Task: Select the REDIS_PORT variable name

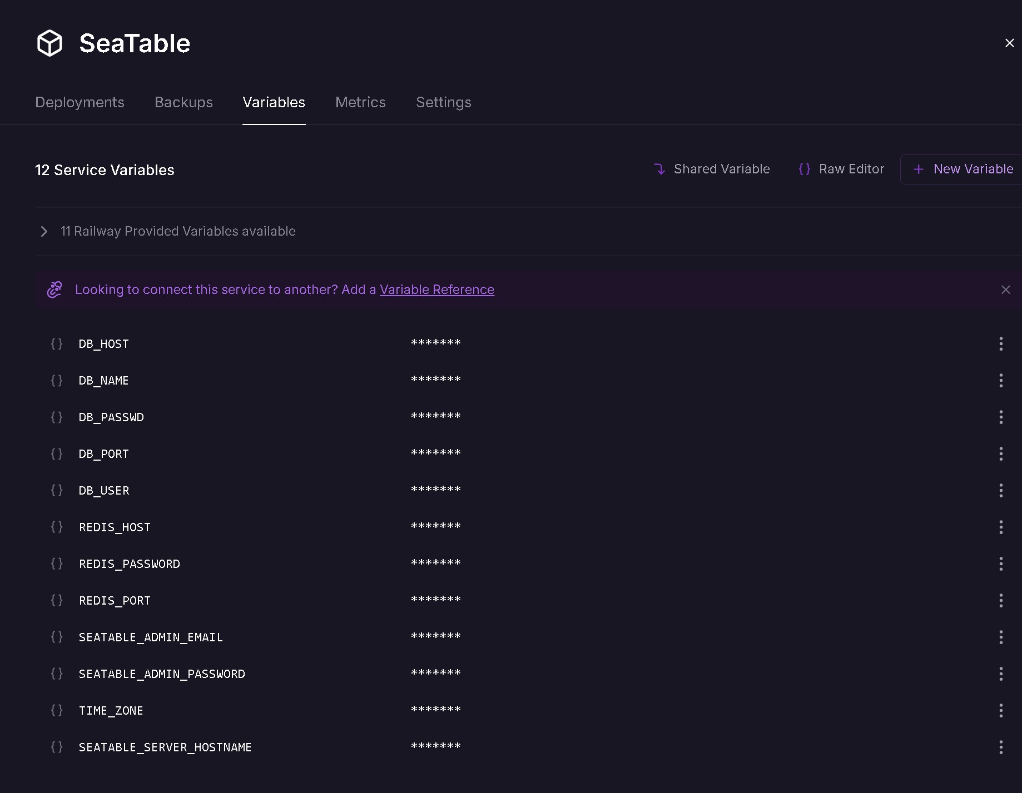Action: [x=115, y=601]
